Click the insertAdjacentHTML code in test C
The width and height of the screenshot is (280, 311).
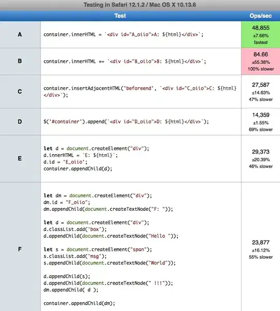point(140,91)
